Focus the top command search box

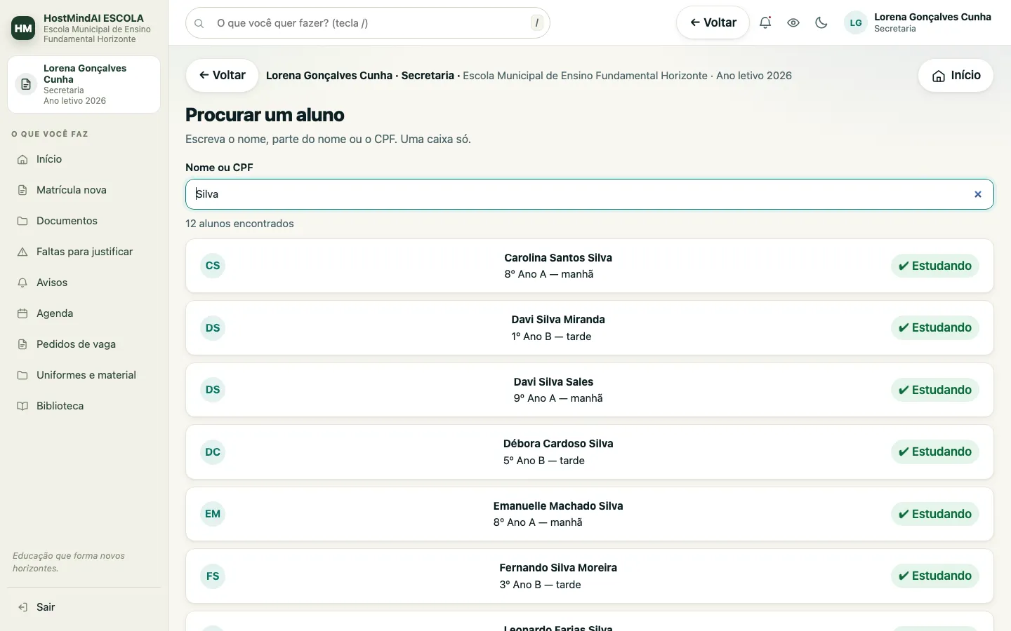[368, 23]
